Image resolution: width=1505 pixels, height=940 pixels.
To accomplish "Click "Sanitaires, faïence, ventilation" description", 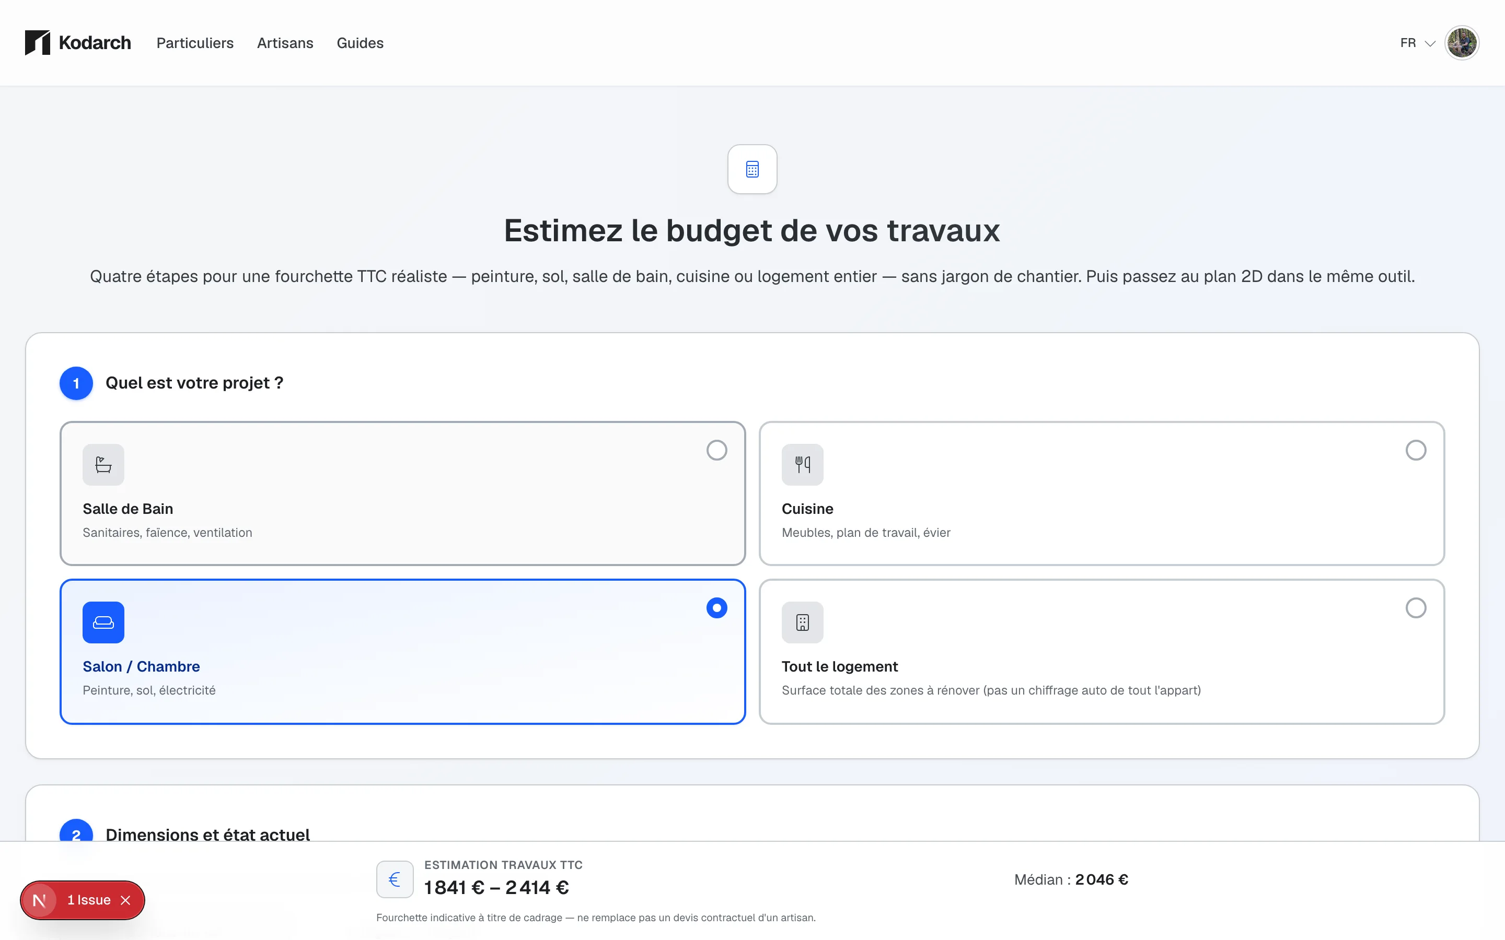I will pos(167,533).
